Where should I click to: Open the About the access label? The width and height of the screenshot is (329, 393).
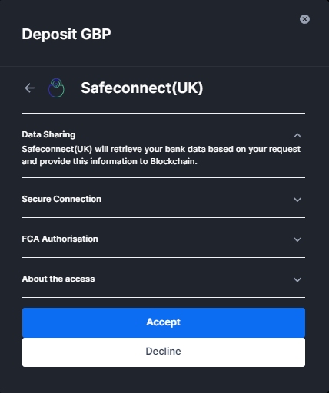58,279
